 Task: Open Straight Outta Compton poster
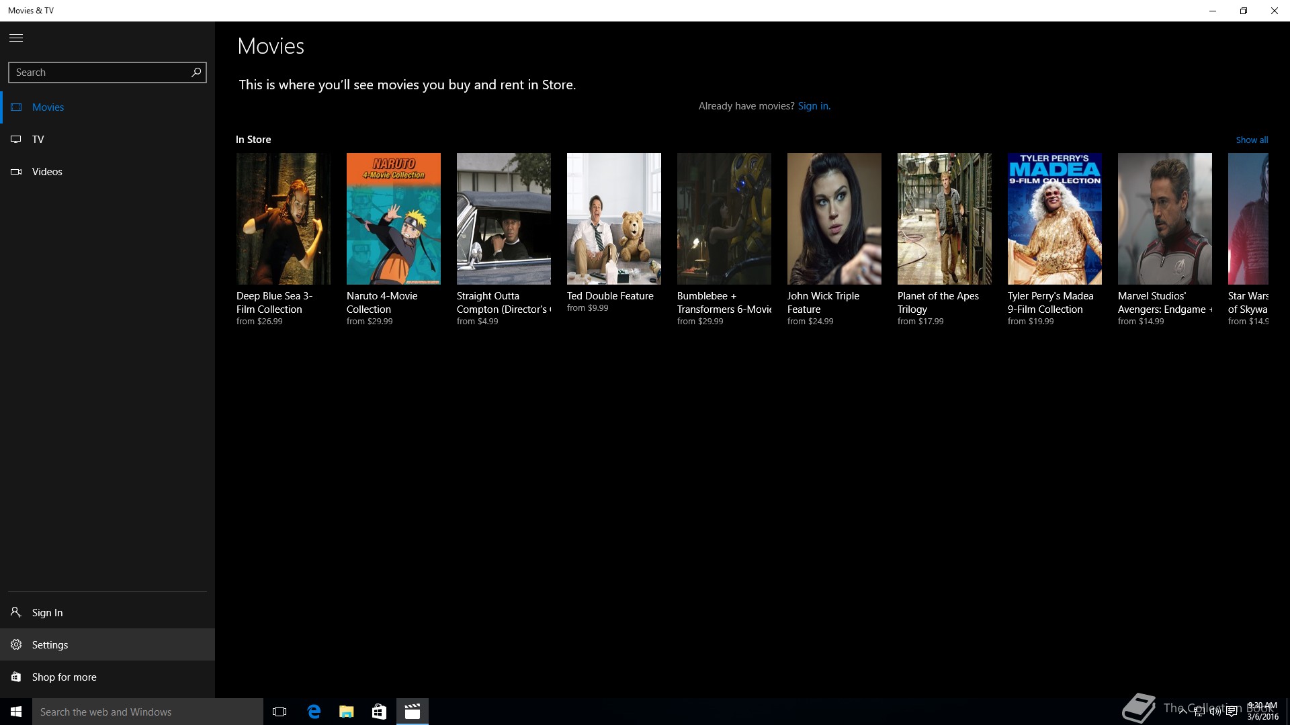pos(504,219)
